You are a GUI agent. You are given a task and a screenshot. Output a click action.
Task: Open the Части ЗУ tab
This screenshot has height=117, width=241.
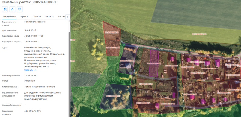(x=49, y=16)
